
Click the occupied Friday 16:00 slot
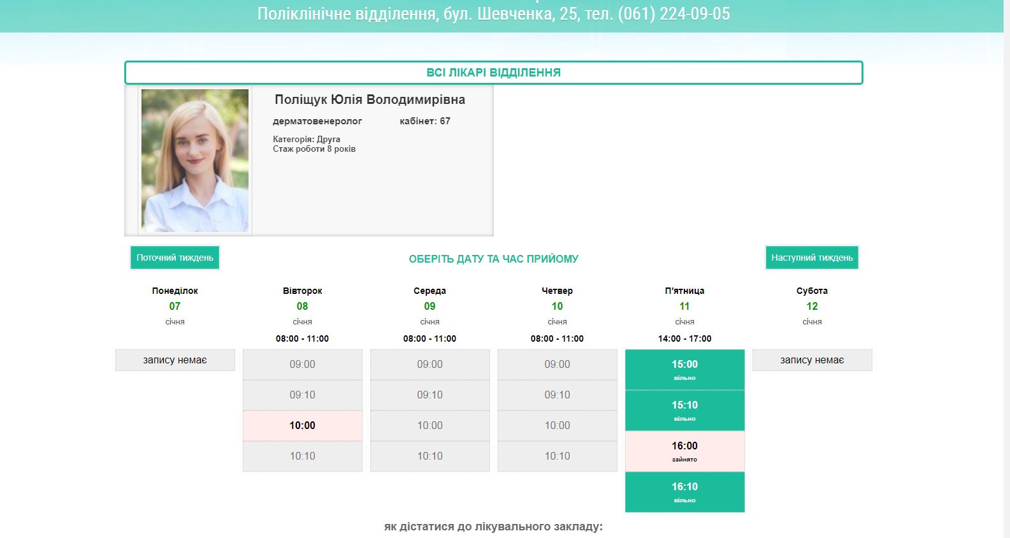tap(684, 451)
